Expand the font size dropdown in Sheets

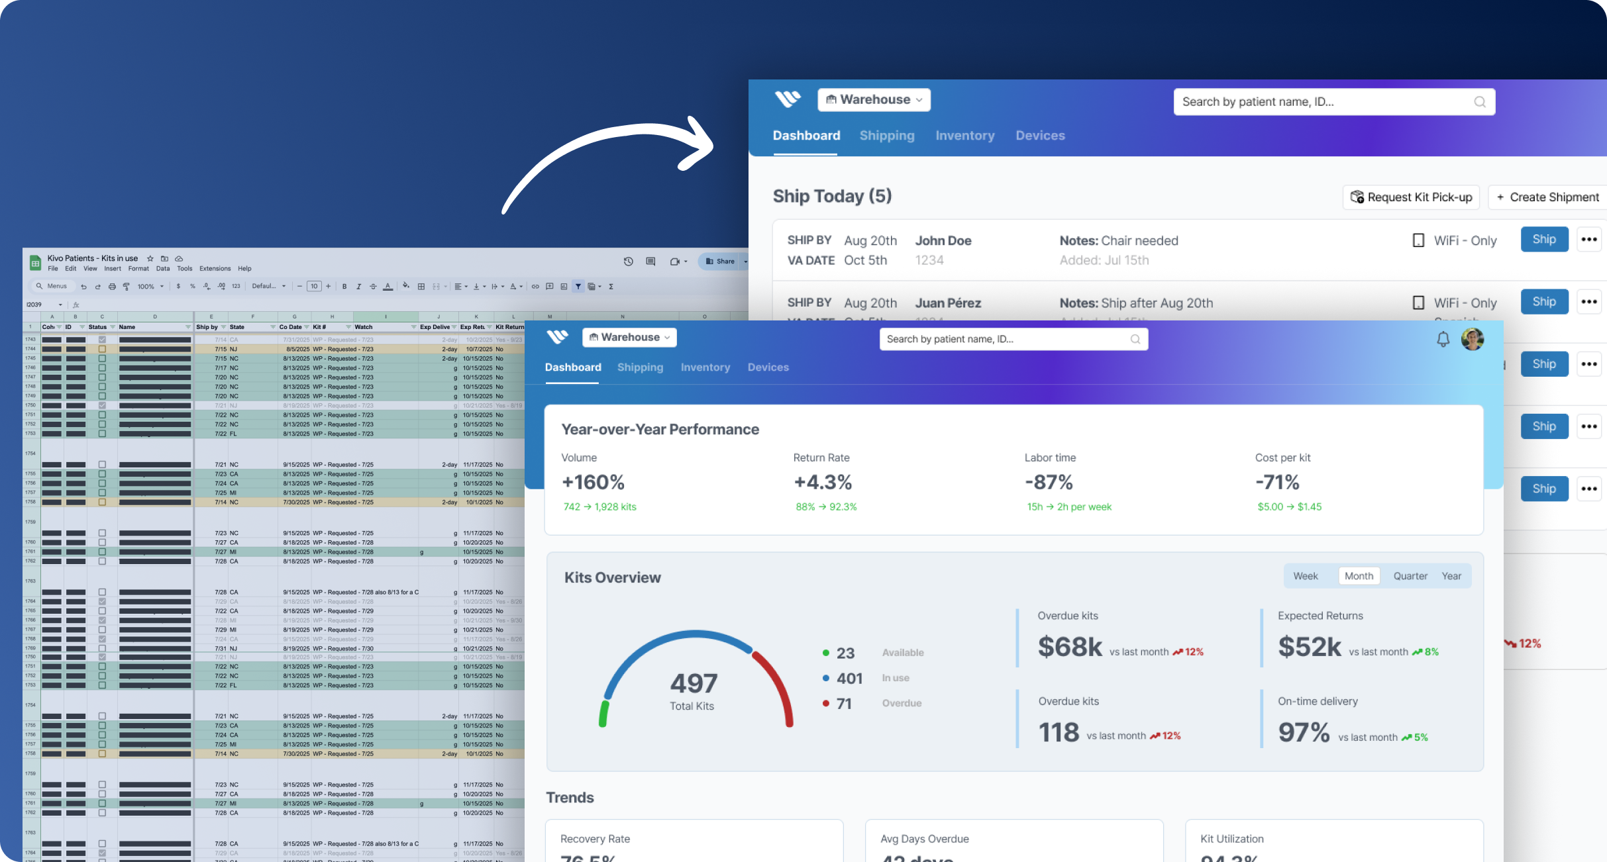coord(315,287)
